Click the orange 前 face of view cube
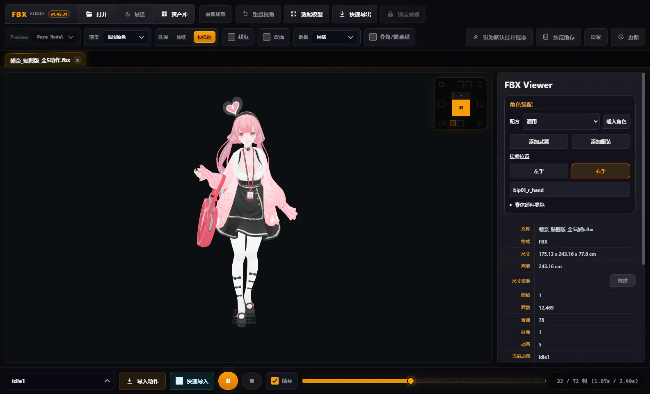This screenshot has height=394, width=650. coord(461,108)
